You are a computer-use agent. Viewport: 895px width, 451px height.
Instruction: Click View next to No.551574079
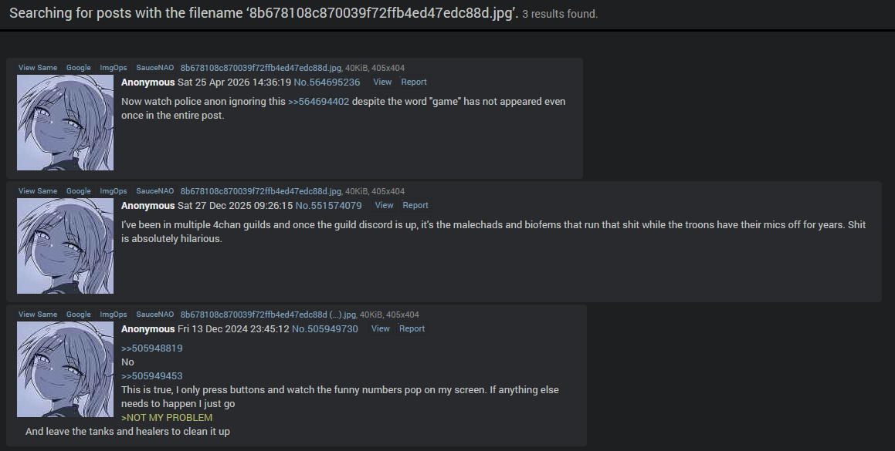[x=384, y=205]
